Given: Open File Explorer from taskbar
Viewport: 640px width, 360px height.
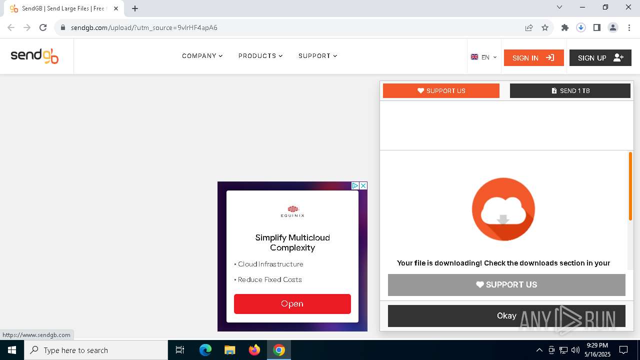Looking at the screenshot, I should click(229, 350).
